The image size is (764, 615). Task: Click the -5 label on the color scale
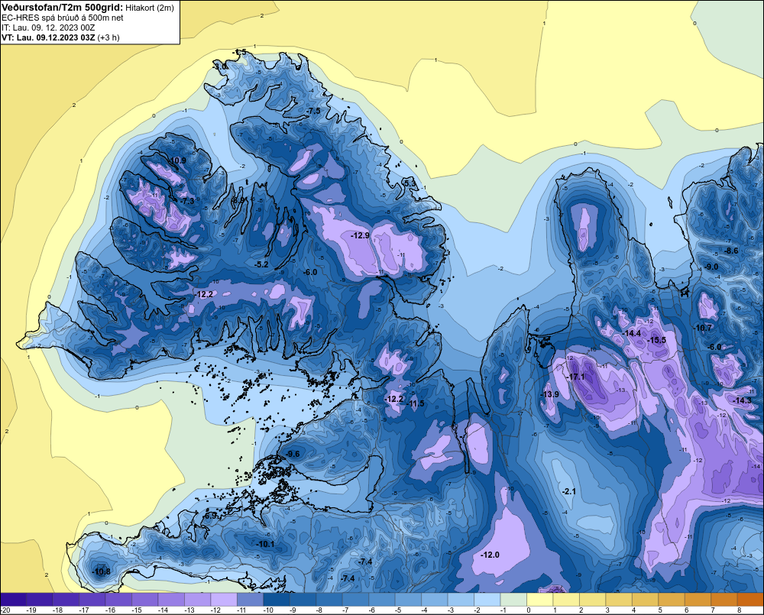[397, 610]
